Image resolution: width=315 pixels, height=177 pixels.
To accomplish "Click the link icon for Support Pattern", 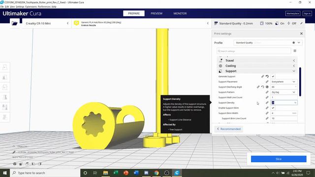I will pos(267,92).
